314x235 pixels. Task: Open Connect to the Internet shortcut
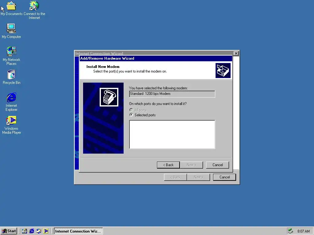pos(34,10)
